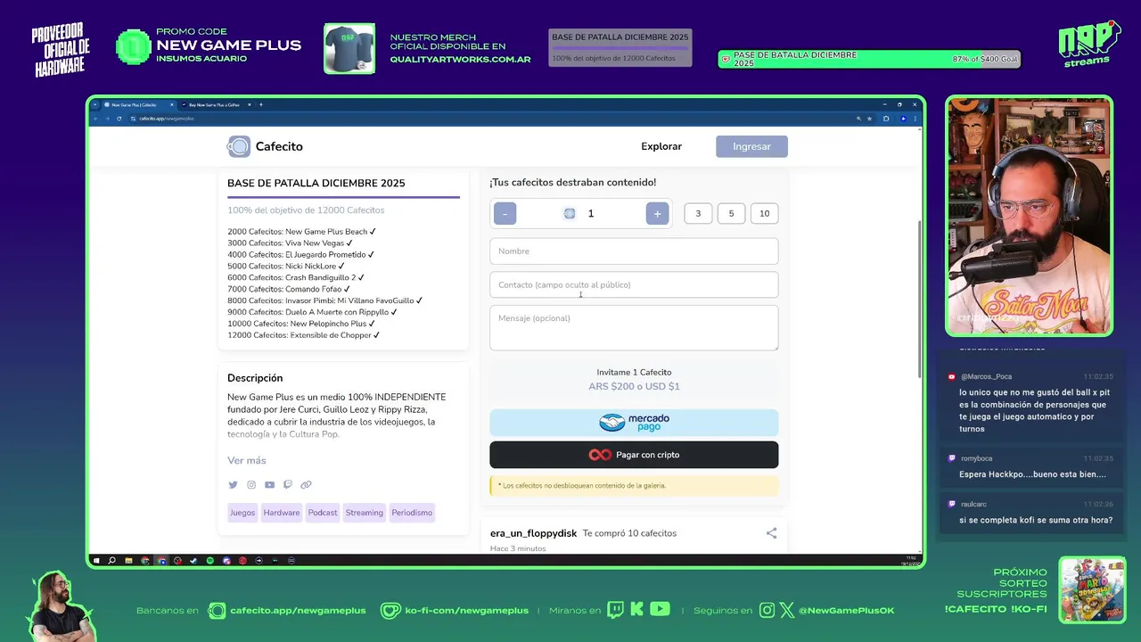Open the Twitch channel icon
This screenshot has height=642, width=1141.
(x=287, y=485)
